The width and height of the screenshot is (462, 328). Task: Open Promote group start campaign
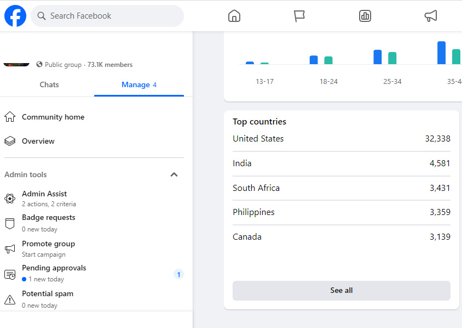click(x=48, y=248)
